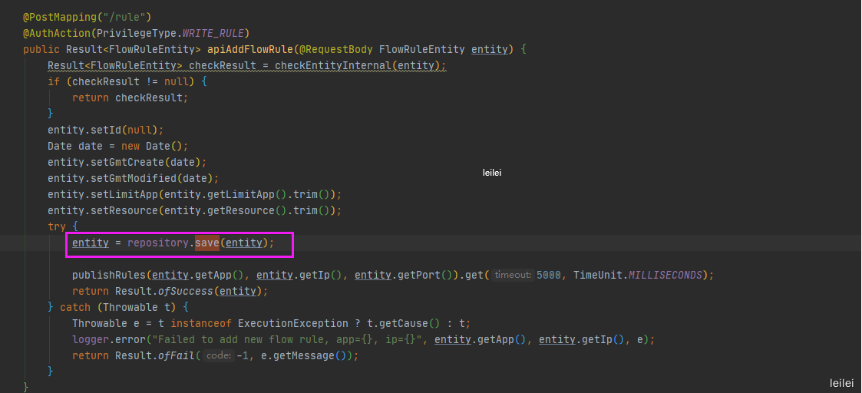
Task: Click the if keyword
Action: coord(54,81)
